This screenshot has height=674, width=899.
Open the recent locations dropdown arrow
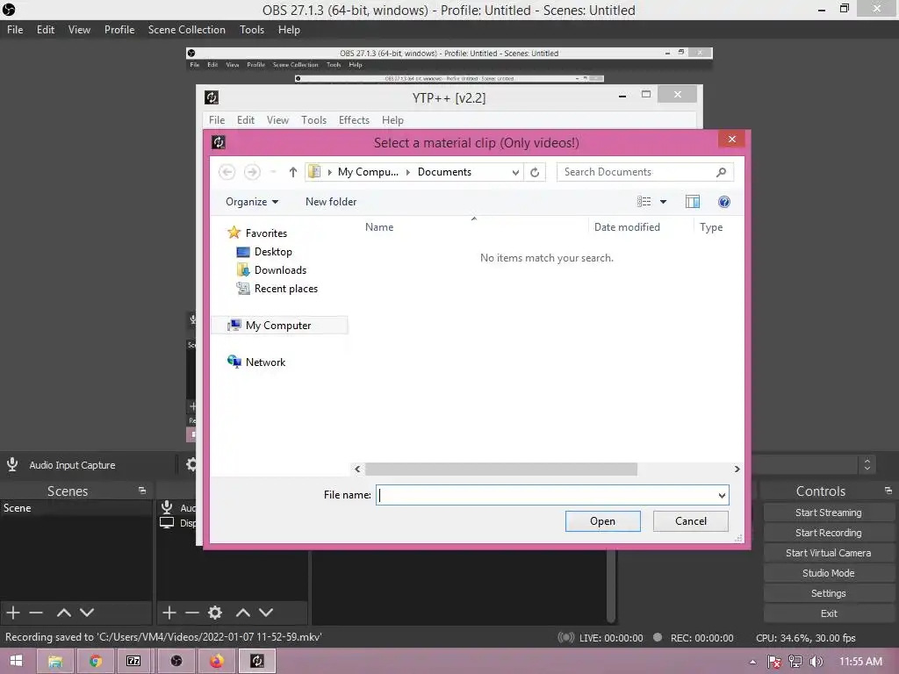(274, 172)
